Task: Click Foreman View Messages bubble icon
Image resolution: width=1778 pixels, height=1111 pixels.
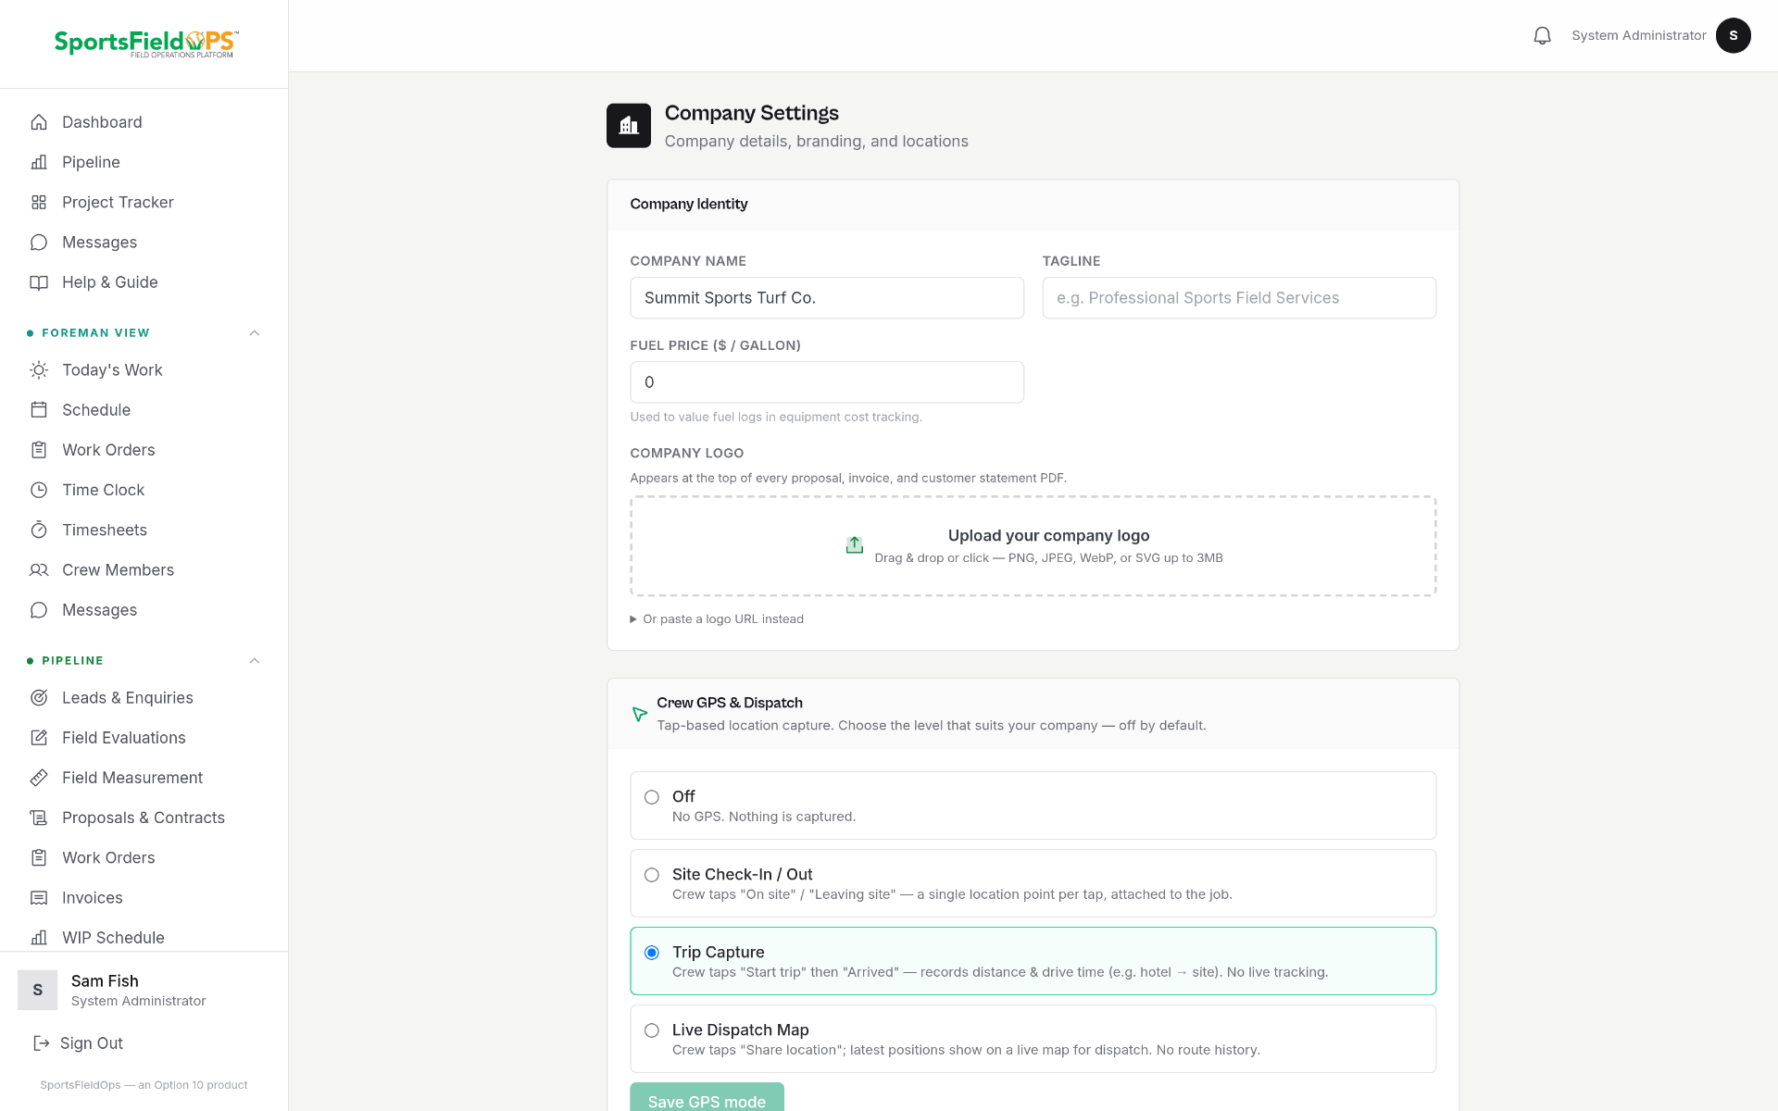Action: point(39,610)
